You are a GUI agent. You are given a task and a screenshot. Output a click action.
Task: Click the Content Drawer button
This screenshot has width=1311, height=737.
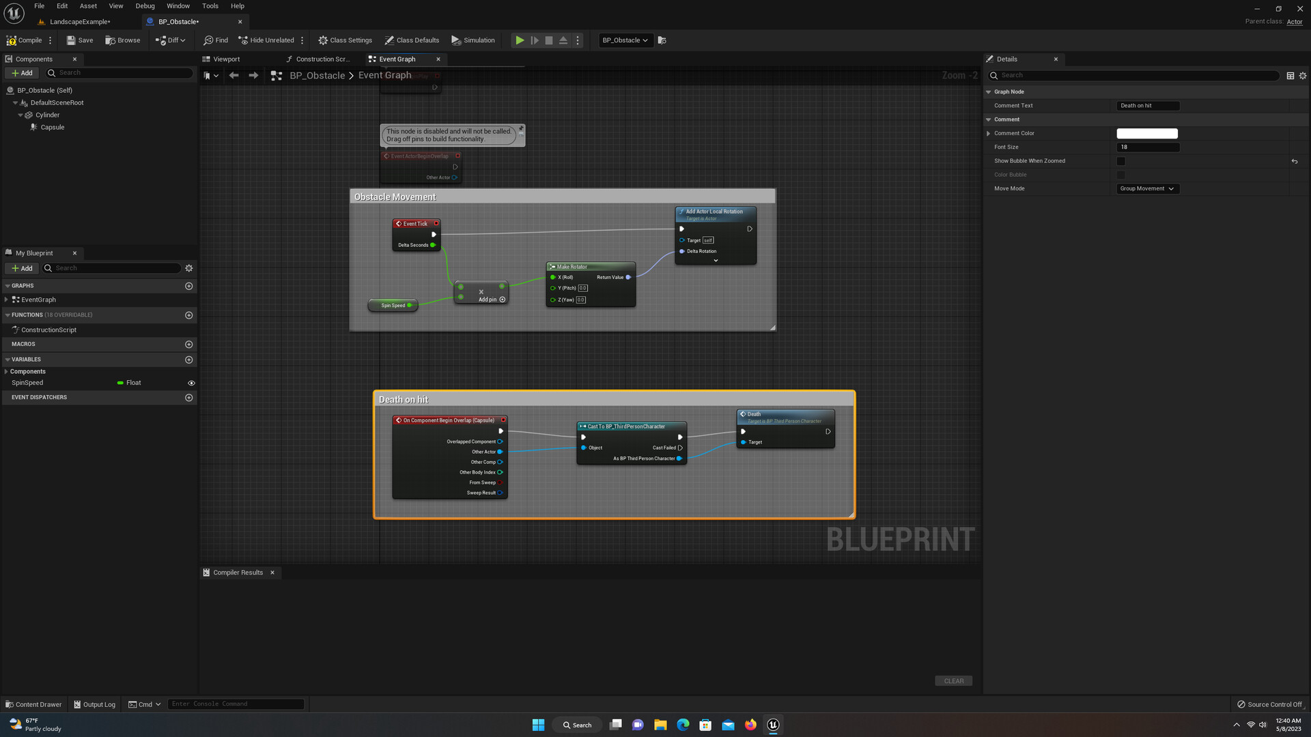pos(33,704)
